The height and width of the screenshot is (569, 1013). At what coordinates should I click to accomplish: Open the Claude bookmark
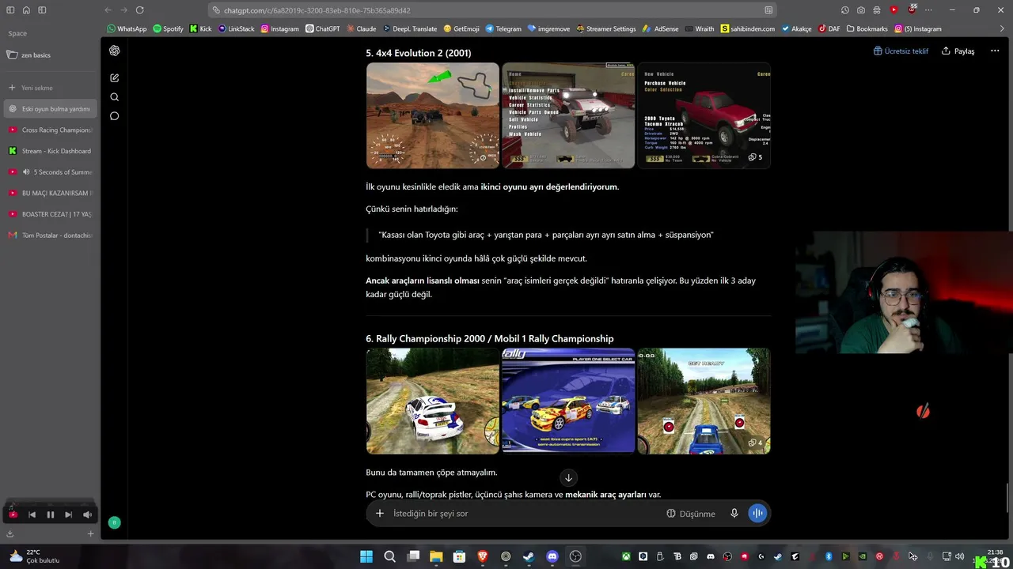[361, 28]
